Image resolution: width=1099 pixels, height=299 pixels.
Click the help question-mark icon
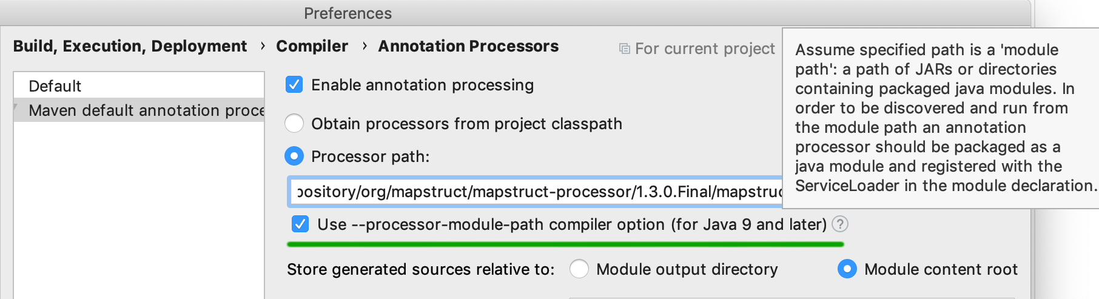click(839, 224)
